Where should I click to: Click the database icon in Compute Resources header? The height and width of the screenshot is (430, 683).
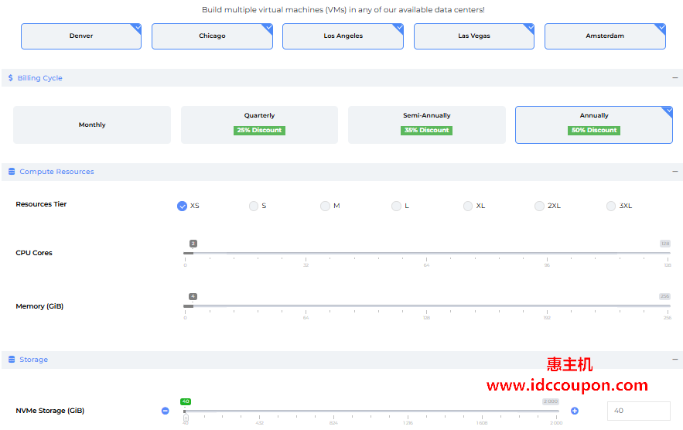coord(12,172)
